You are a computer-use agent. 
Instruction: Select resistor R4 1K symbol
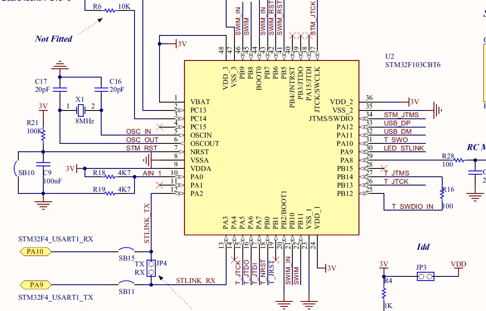(384, 293)
